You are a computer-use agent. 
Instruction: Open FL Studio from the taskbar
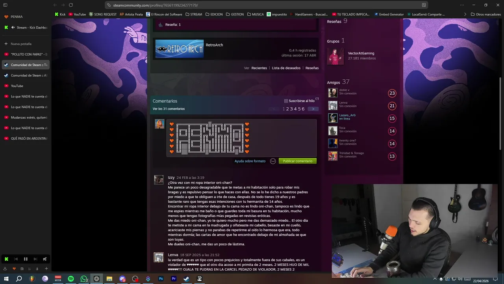click(32, 279)
